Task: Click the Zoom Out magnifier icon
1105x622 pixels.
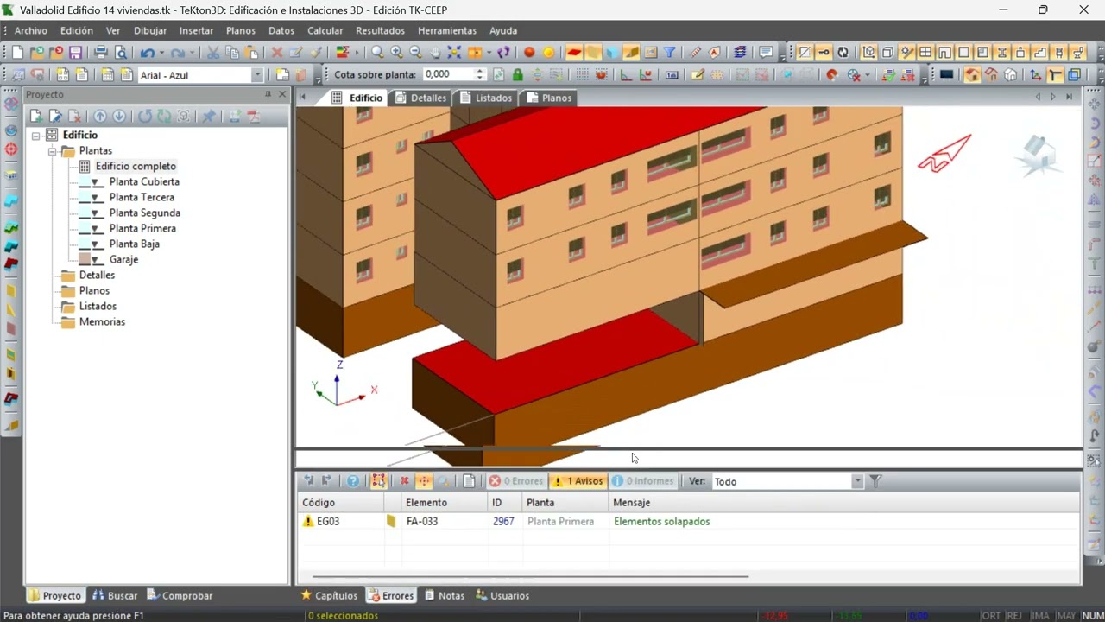Action: [415, 53]
